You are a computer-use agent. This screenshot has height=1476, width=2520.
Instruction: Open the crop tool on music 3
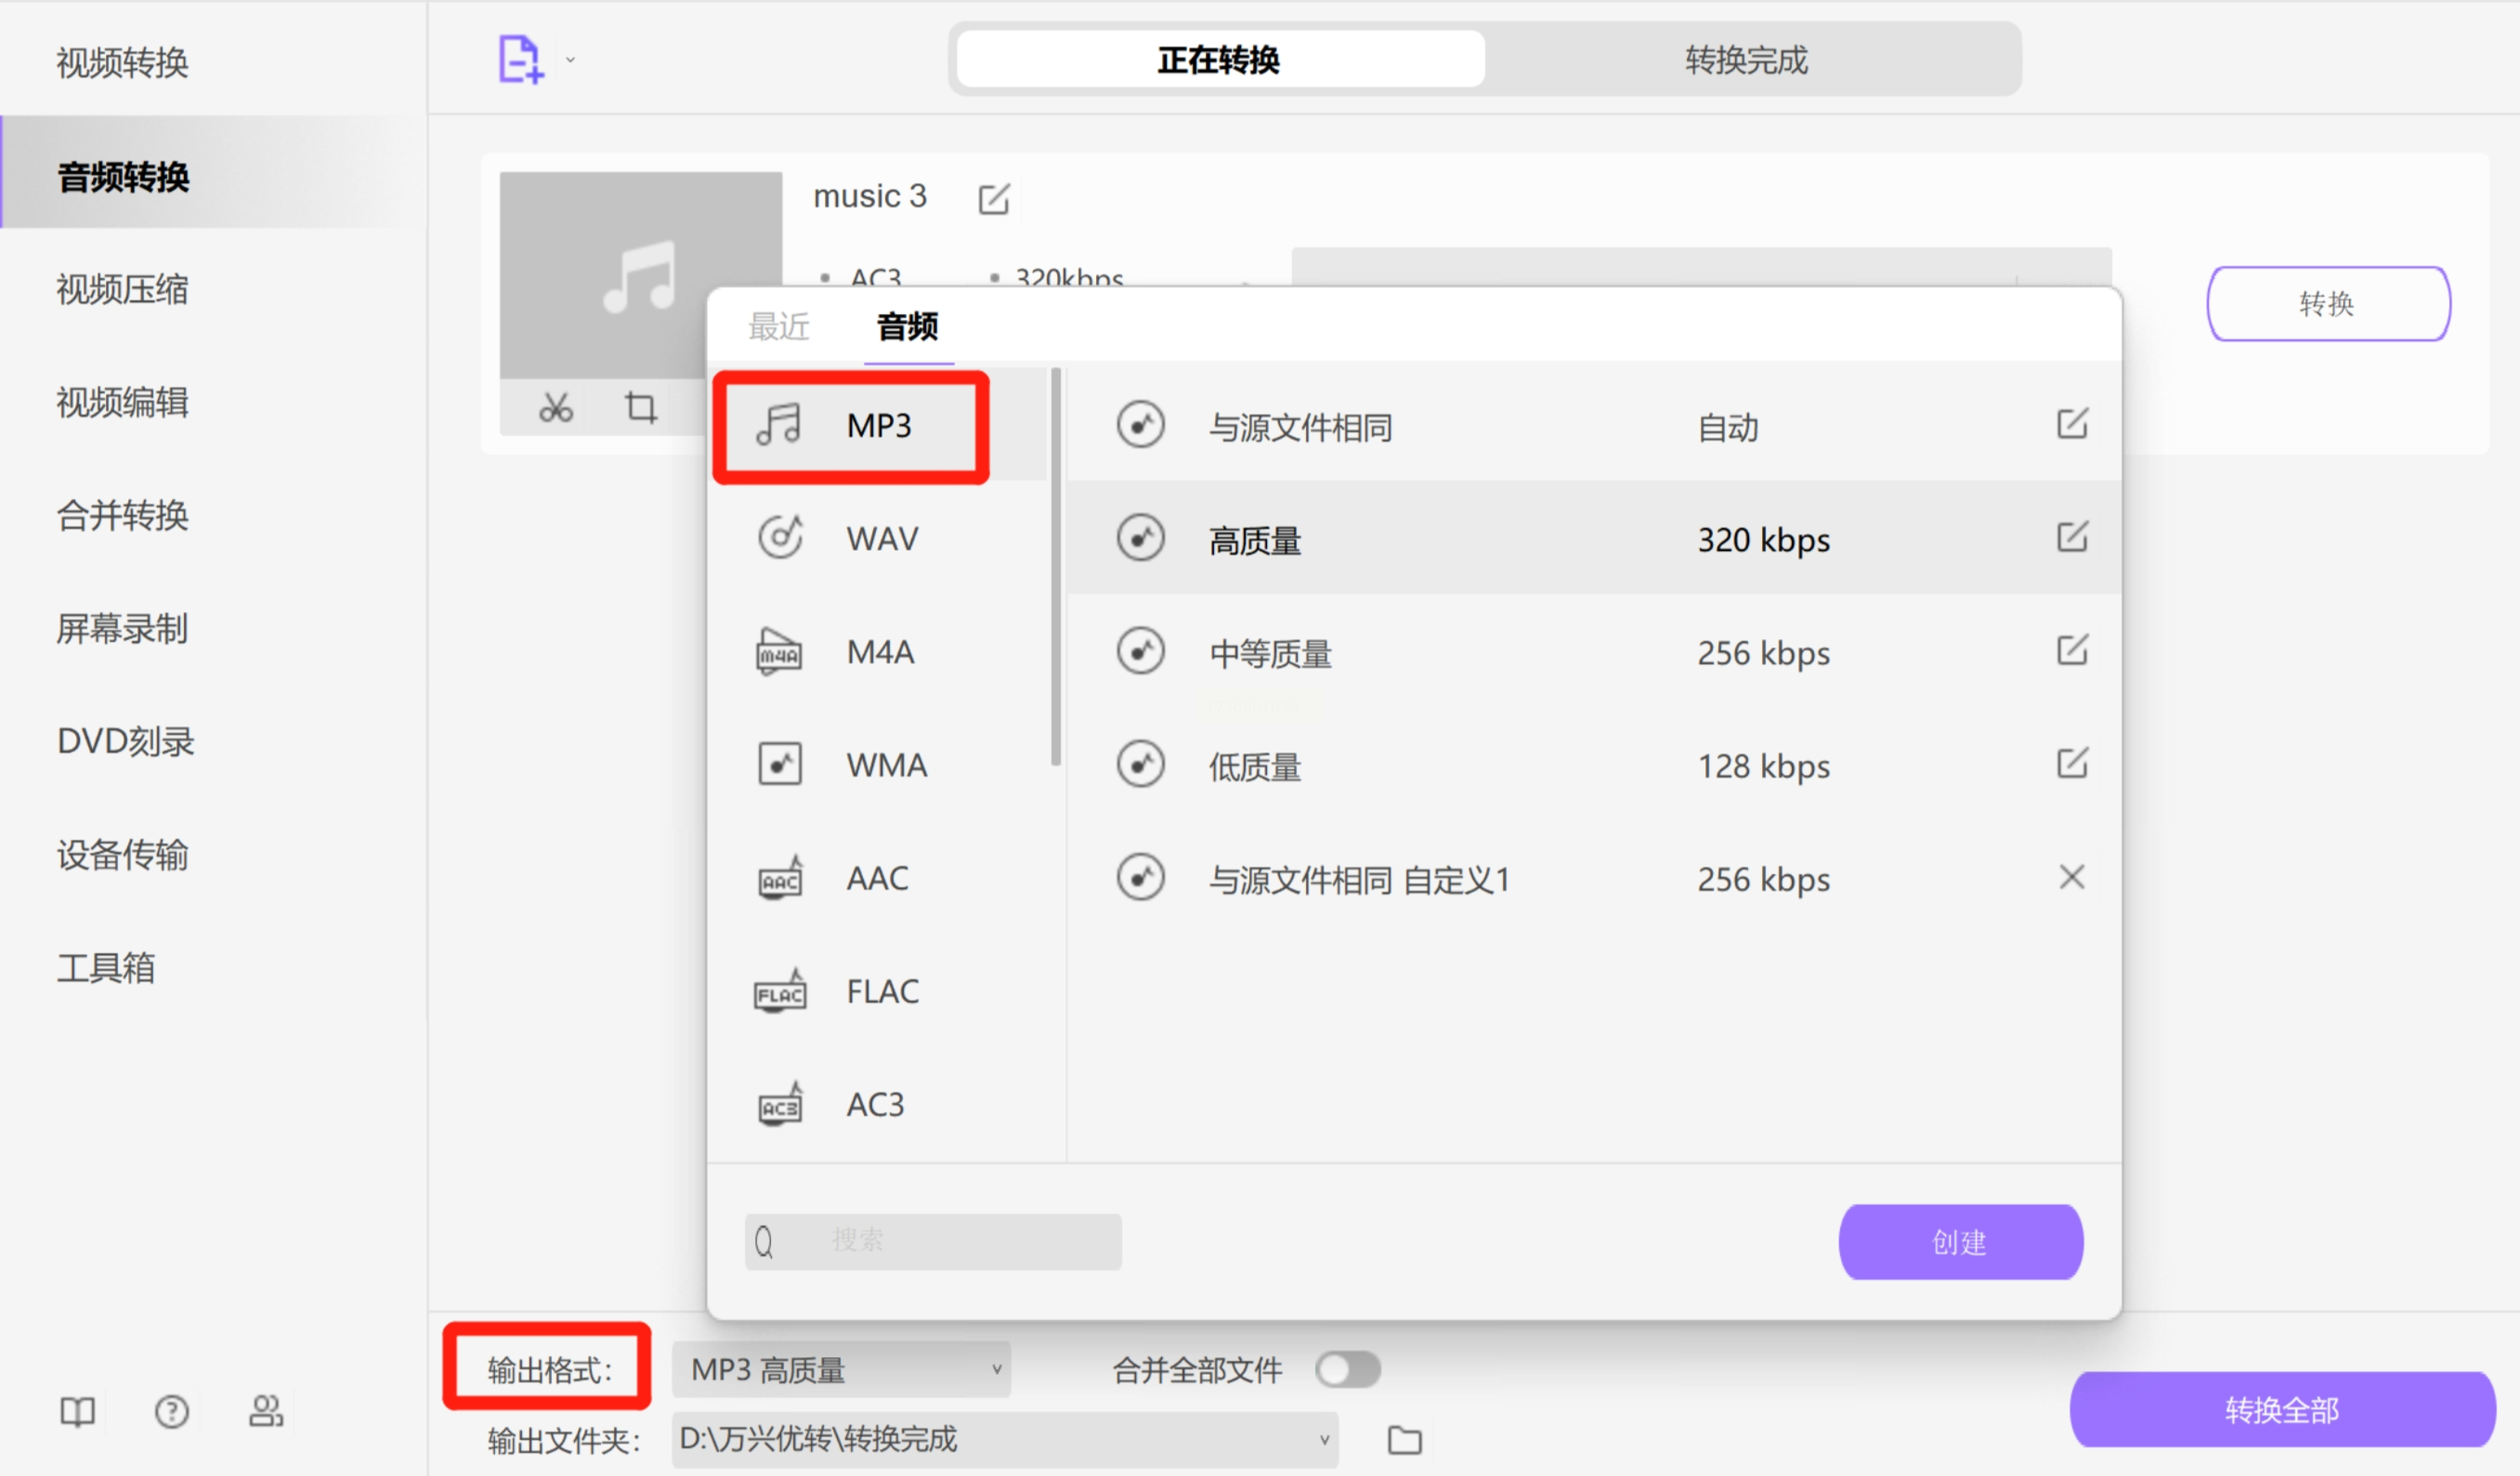[x=640, y=407]
